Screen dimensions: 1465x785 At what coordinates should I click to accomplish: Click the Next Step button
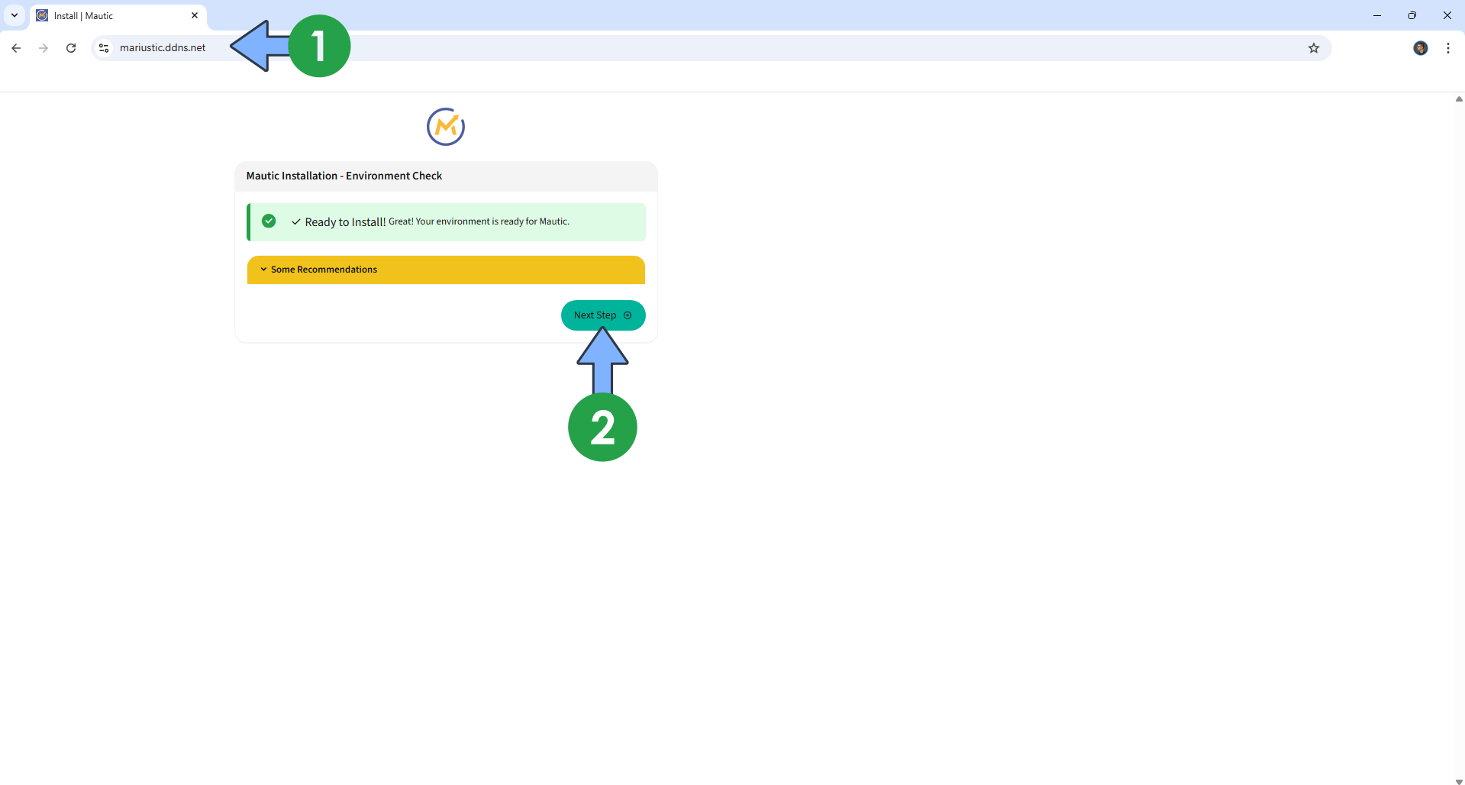point(595,315)
